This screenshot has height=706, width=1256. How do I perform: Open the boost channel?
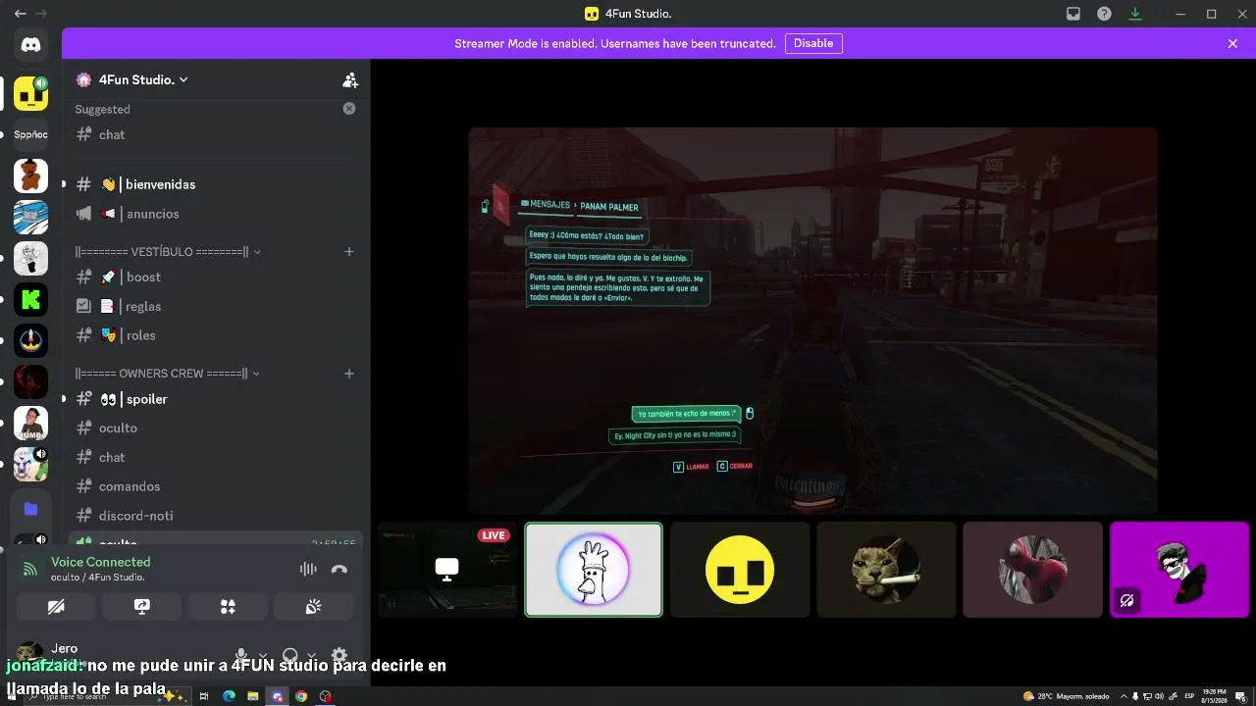pos(215,277)
